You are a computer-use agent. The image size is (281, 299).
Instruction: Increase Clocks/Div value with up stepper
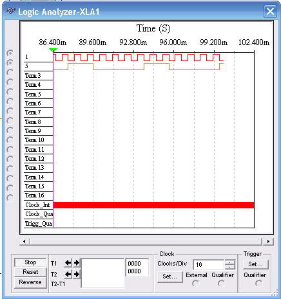tap(229, 262)
